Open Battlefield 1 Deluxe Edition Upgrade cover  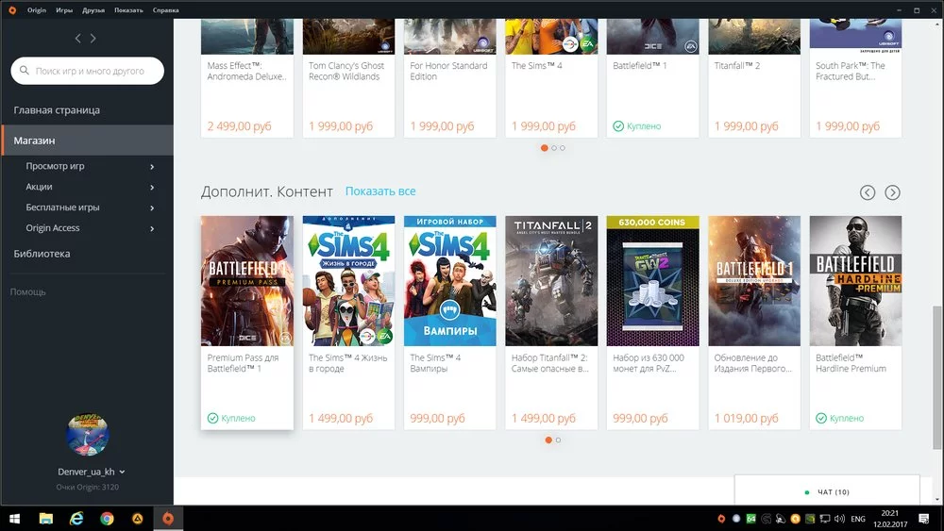tap(754, 281)
